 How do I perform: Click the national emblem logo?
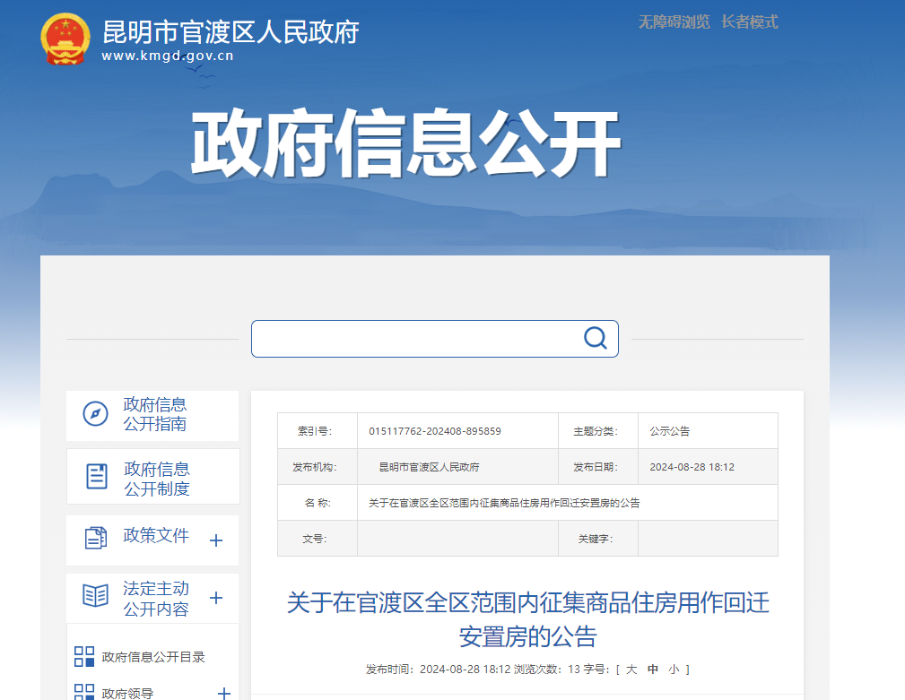[x=65, y=39]
